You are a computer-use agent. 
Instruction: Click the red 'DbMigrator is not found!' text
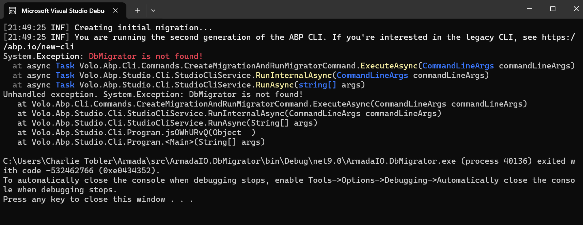pos(146,56)
